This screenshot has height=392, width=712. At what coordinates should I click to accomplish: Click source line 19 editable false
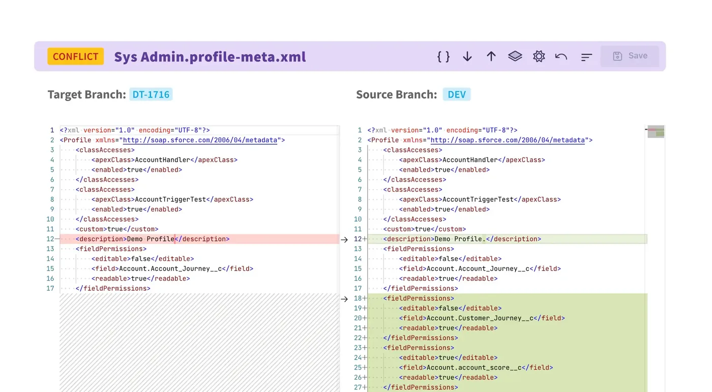451,309
